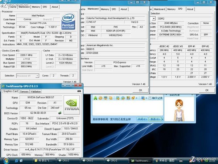Click the manufacturer Colorful Technology field
The width and height of the screenshot is (218, 164).
pyautogui.click(x=115, y=18)
